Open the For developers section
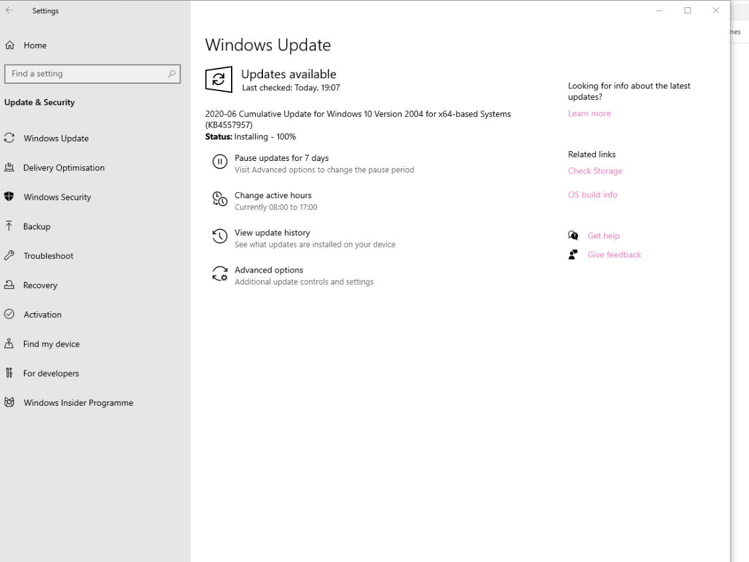This screenshot has height=562, width=749. pos(51,374)
